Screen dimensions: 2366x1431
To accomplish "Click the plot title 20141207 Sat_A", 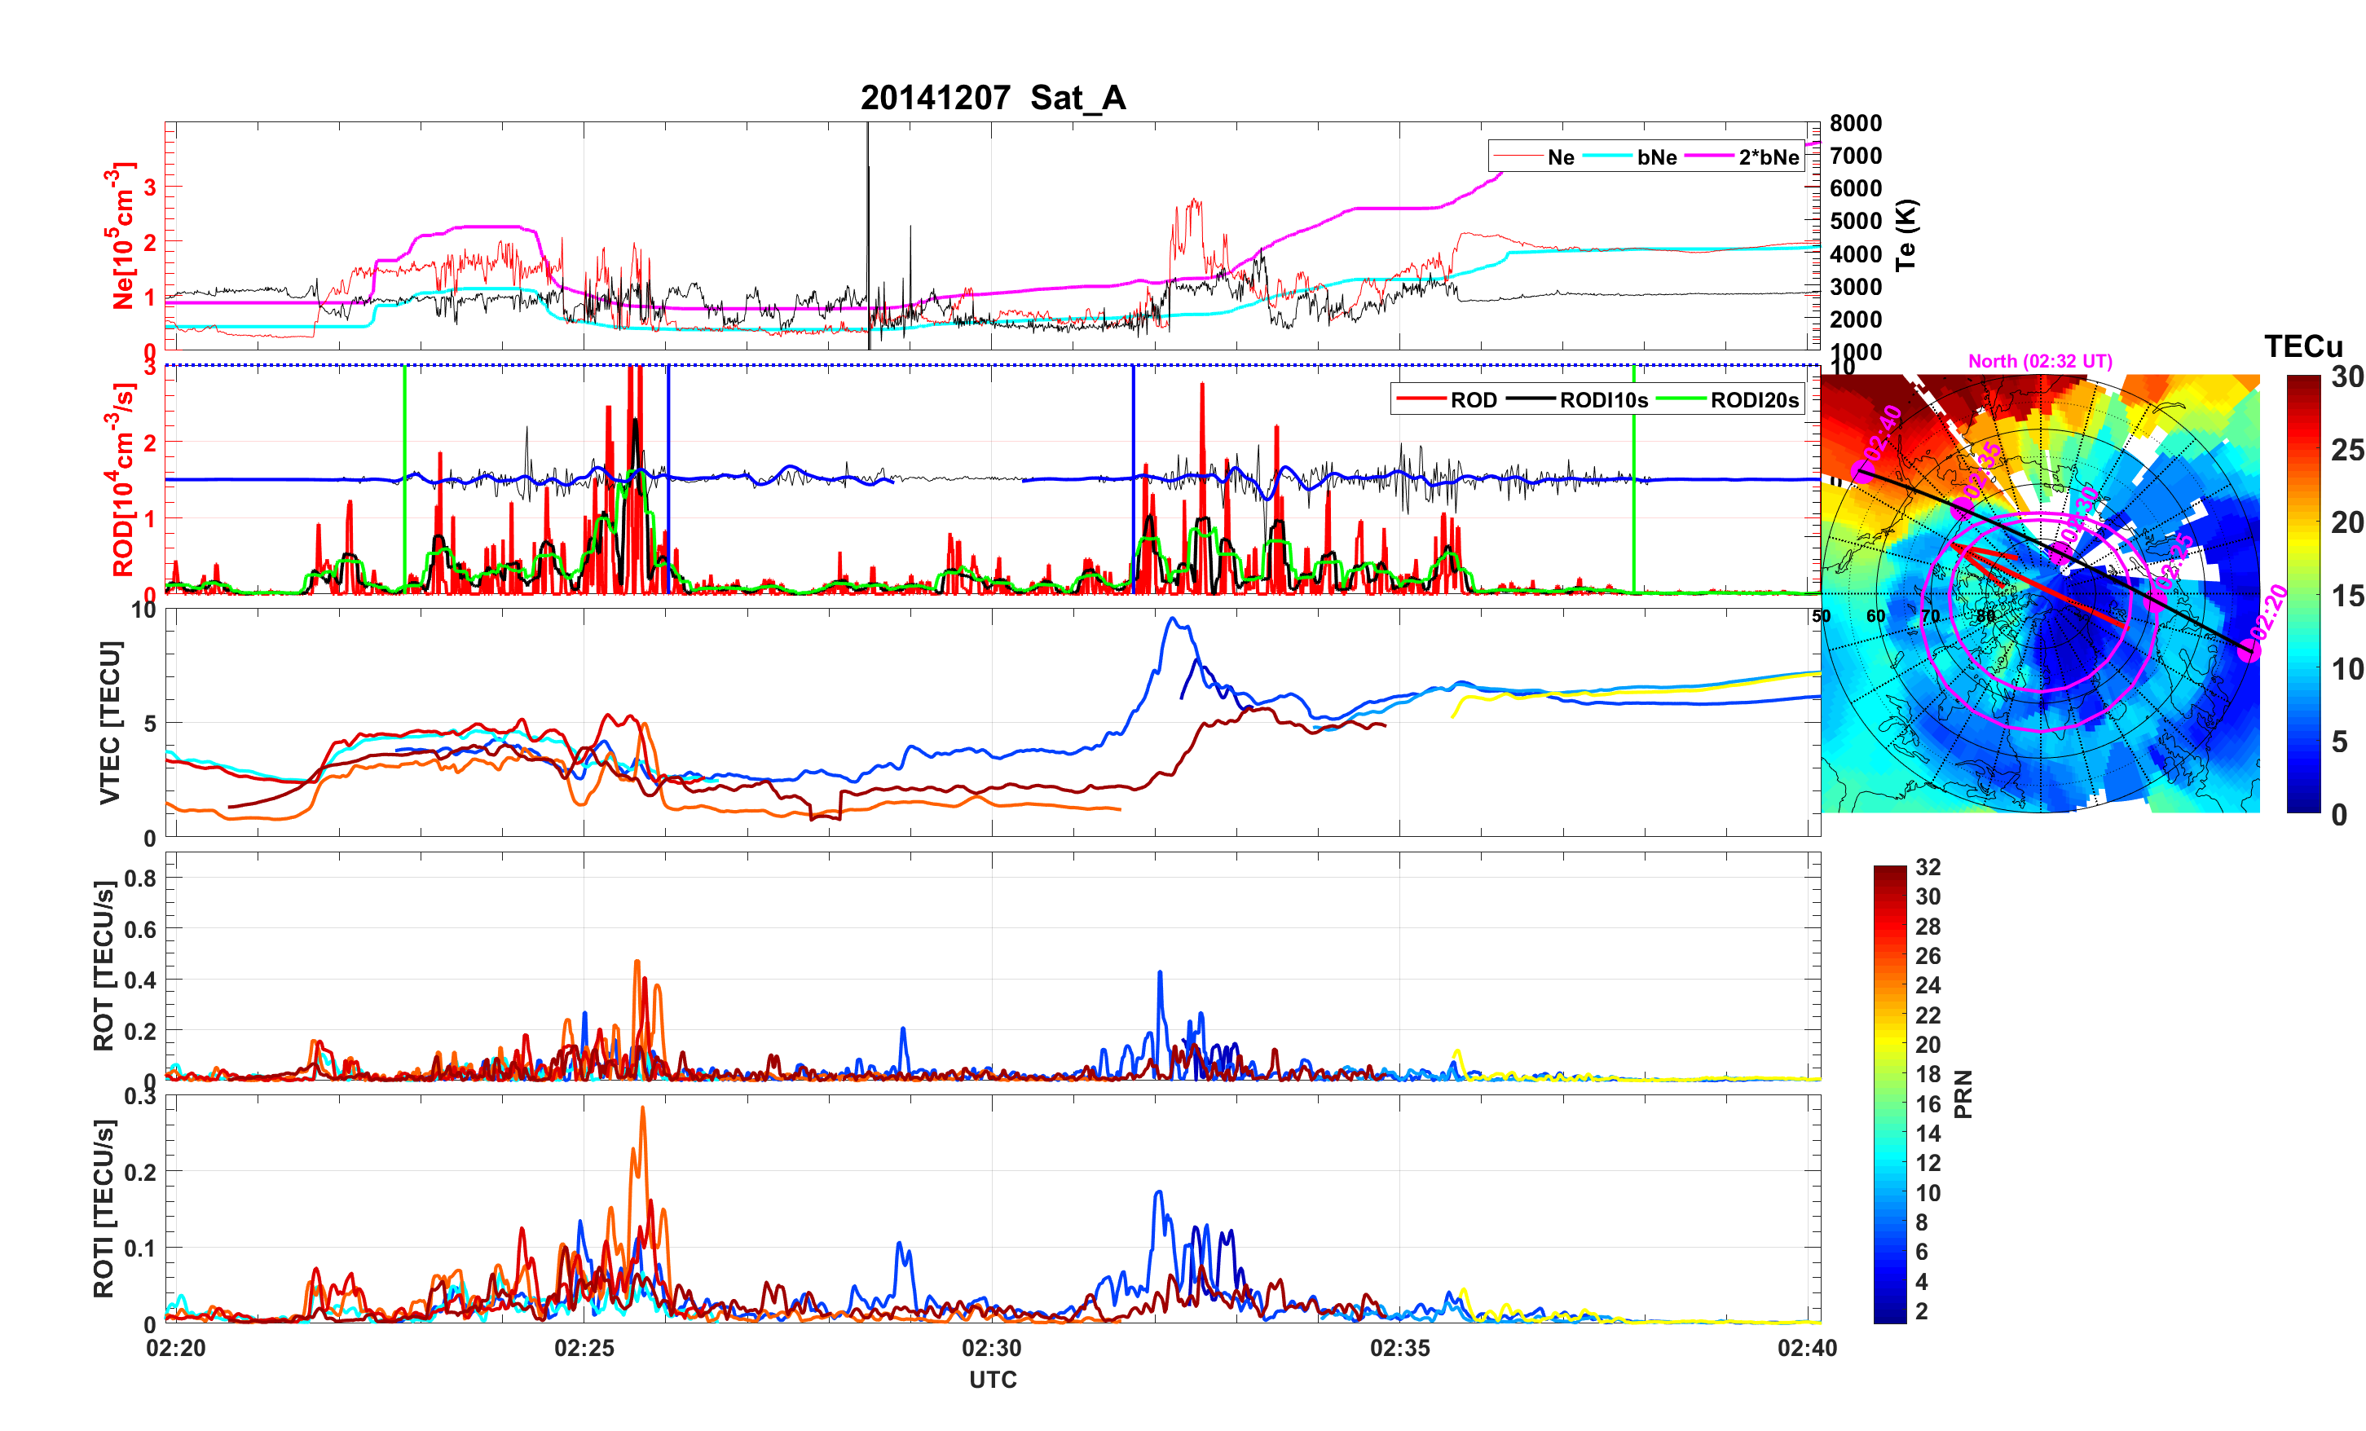I will (x=992, y=98).
